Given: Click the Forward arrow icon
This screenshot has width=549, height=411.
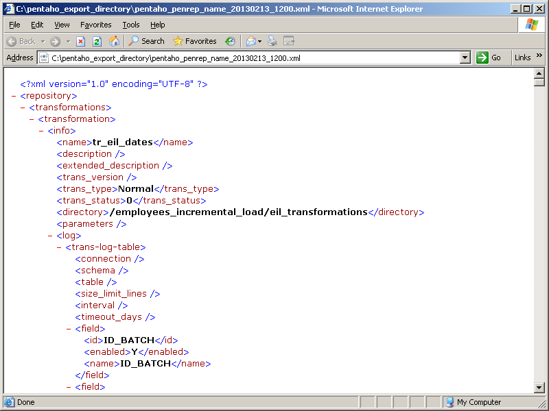Looking at the screenshot, I should pyautogui.click(x=55, y=41).
